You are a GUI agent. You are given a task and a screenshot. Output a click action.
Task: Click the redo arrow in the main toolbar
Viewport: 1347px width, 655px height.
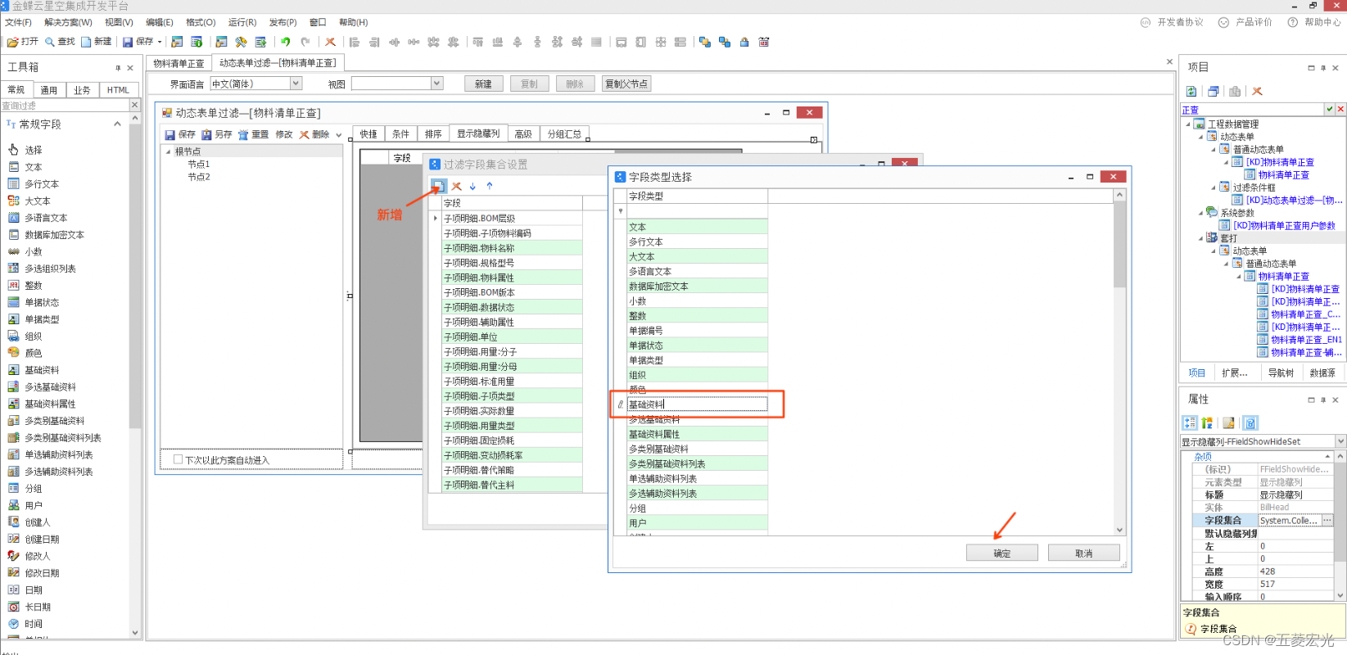(x=305, y=42)
